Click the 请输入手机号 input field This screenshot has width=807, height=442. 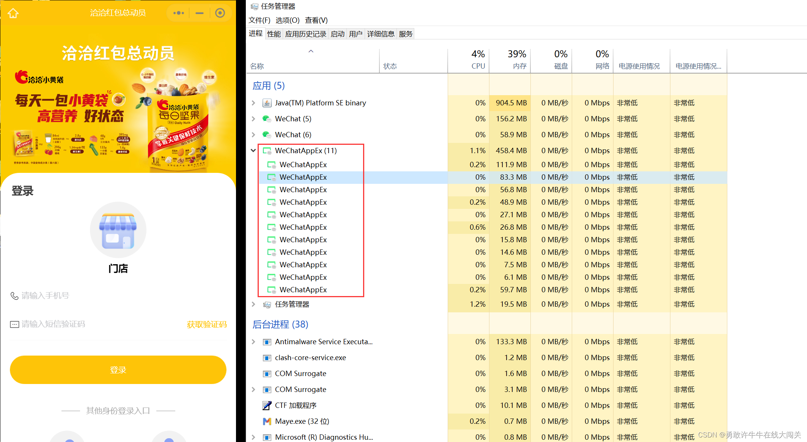[x=118, y=296]
